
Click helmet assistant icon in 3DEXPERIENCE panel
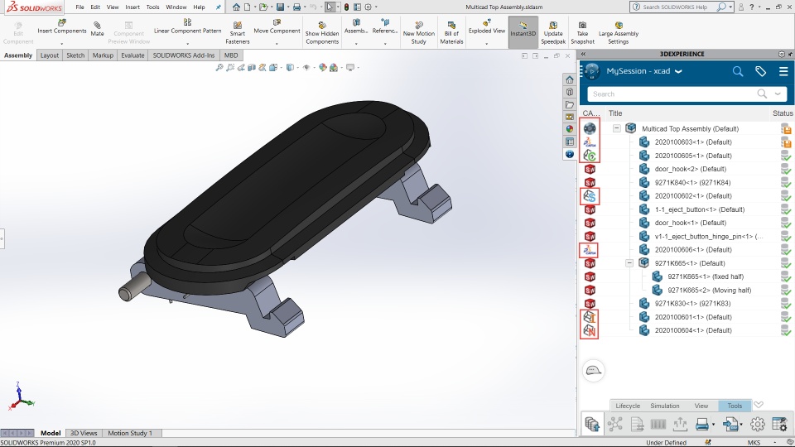point(593,371)
